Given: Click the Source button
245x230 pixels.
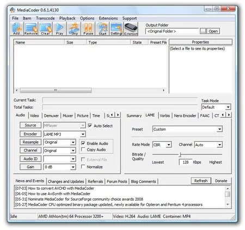Looking at the screenshot, I should (30, 125).
